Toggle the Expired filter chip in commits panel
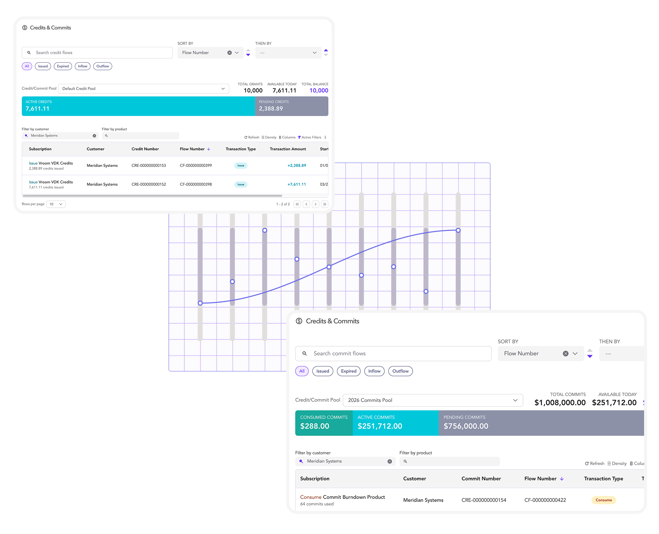Viewport: 659px width, 534px height. tap(349, 371)
